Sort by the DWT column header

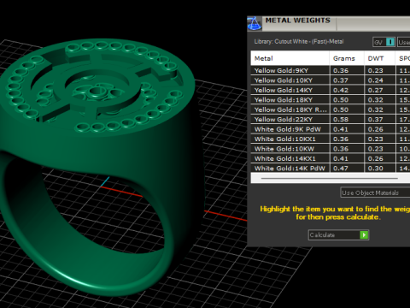(x=379, y=58)
